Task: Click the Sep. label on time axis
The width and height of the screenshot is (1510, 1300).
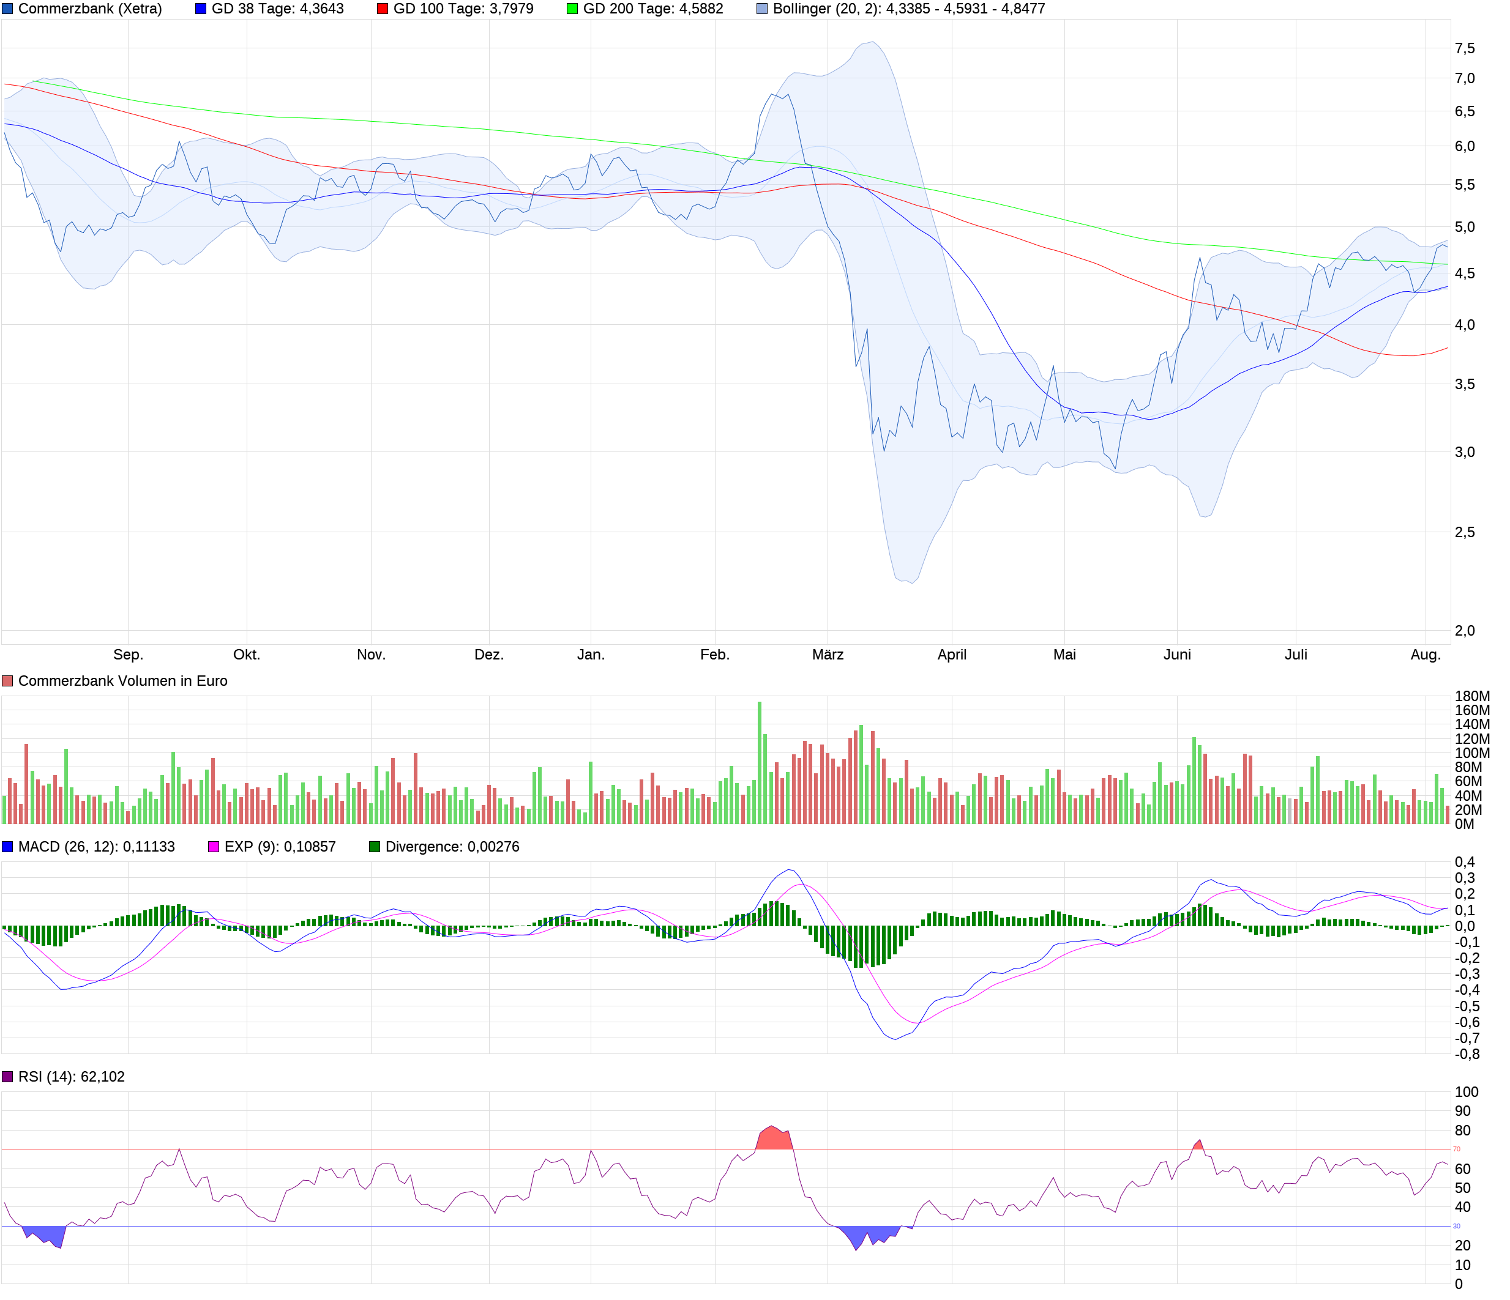Action: tap(129, 655)
